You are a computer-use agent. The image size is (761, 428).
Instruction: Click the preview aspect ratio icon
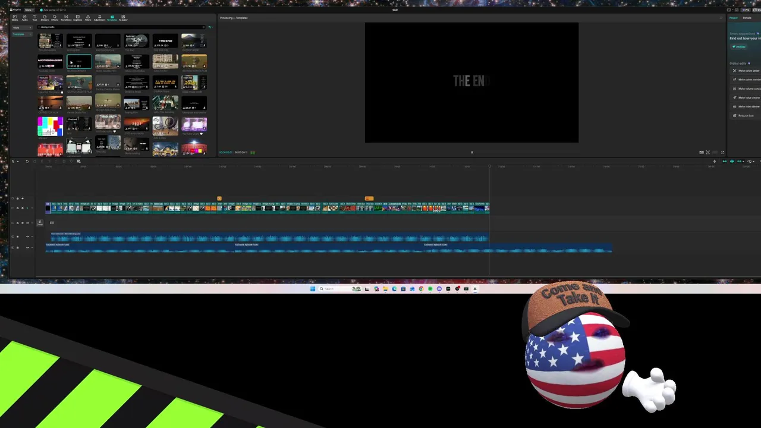point(715,153)
